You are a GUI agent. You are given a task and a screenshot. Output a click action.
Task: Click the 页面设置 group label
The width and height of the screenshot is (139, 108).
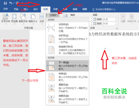click(28, 28)
